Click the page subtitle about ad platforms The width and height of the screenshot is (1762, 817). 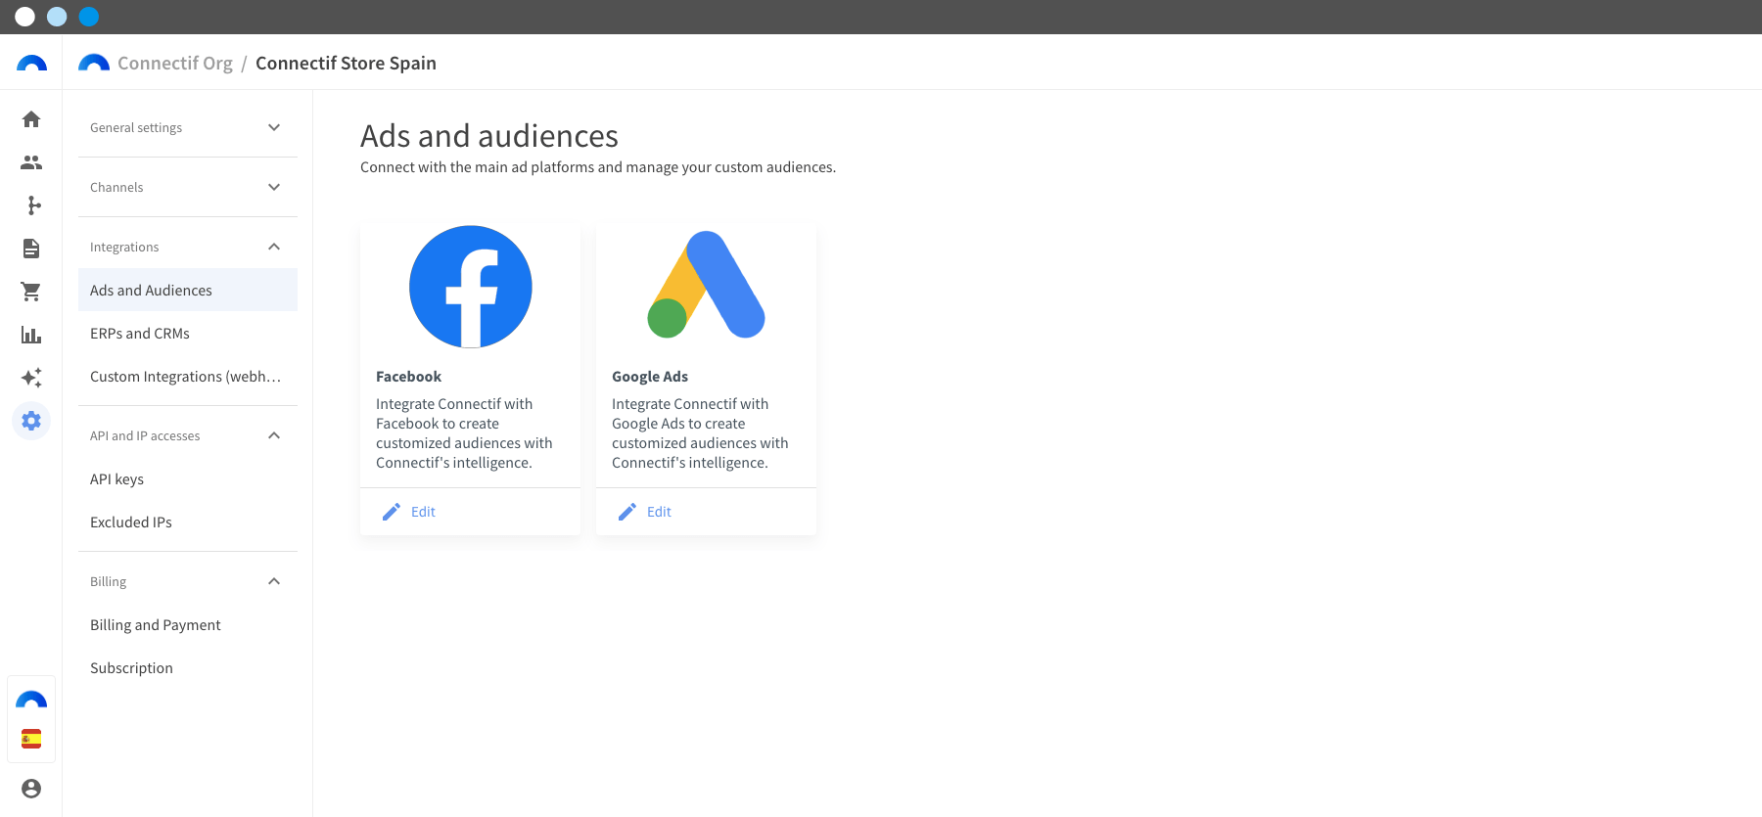(598, 167)
